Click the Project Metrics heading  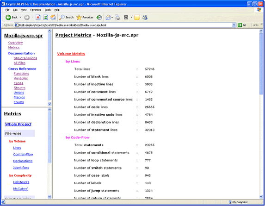[74, 35]
